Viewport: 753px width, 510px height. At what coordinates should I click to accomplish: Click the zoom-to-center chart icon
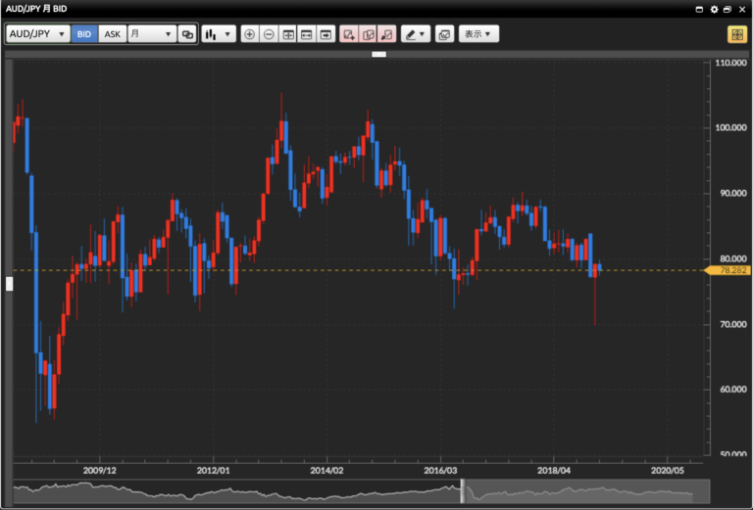288,34
